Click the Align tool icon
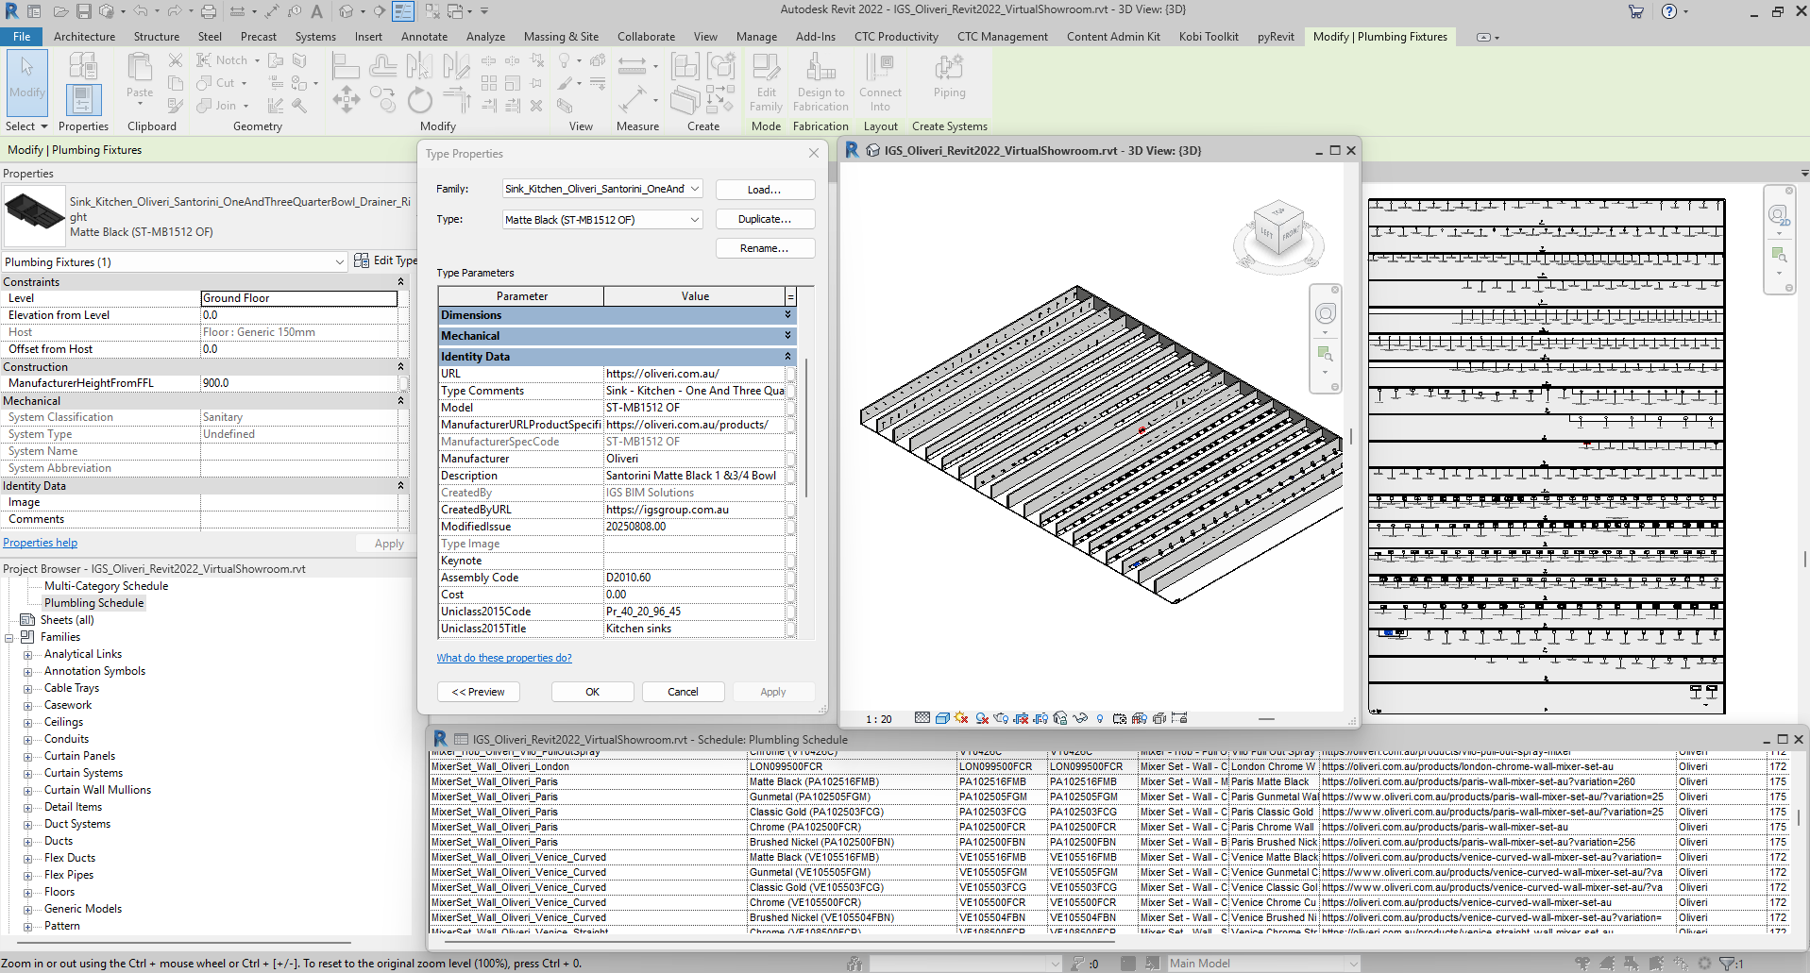Image resolution: width=1810 pixels, height=973 pixels. pos(346,65)
